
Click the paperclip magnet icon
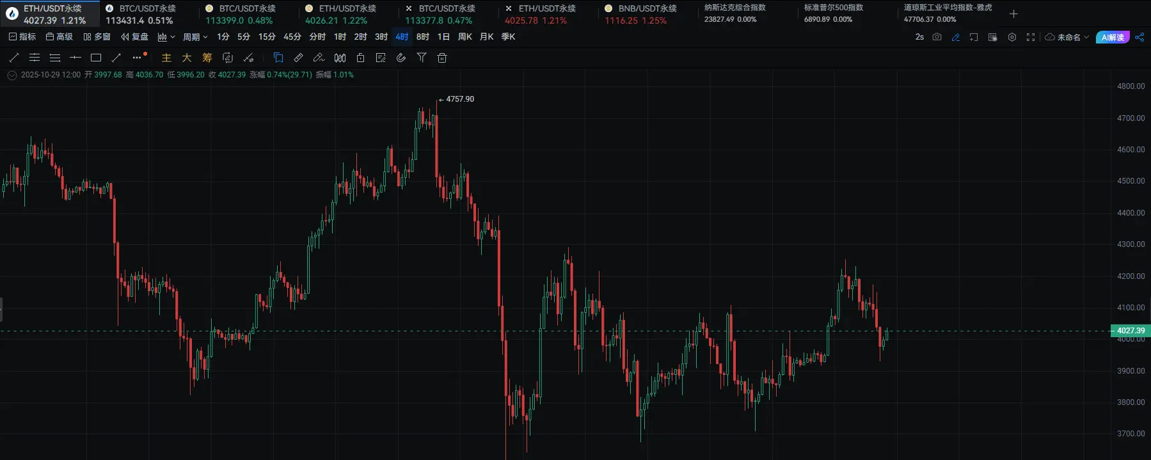coord(401,58)
